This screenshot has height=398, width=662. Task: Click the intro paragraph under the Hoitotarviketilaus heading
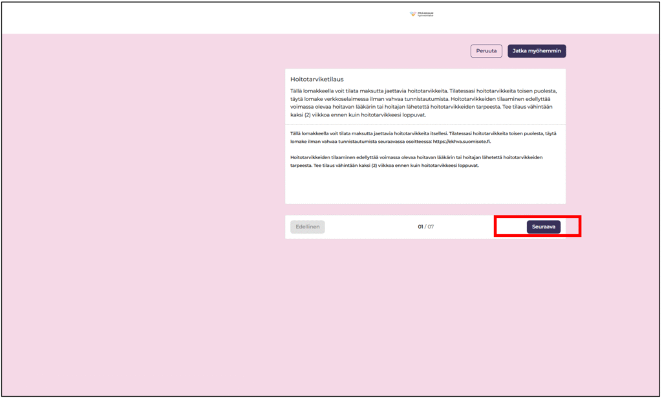(x=424, y=102)
